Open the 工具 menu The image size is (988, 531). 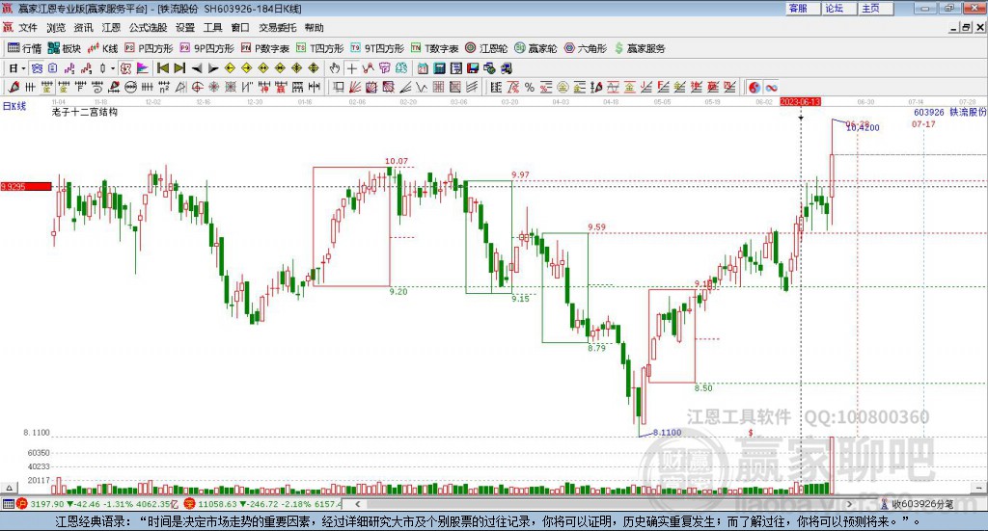click(213, 28)
